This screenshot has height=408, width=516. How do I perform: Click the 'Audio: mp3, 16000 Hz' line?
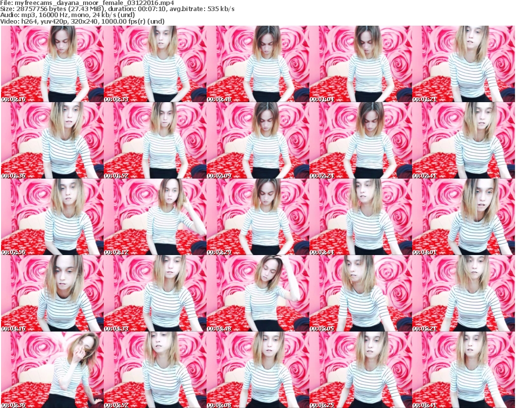point(68,15)
